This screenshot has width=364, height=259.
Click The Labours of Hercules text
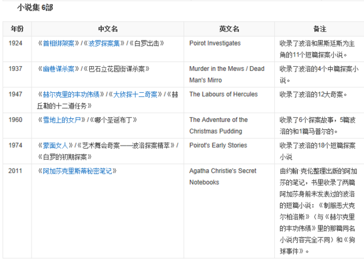[223, 95]
